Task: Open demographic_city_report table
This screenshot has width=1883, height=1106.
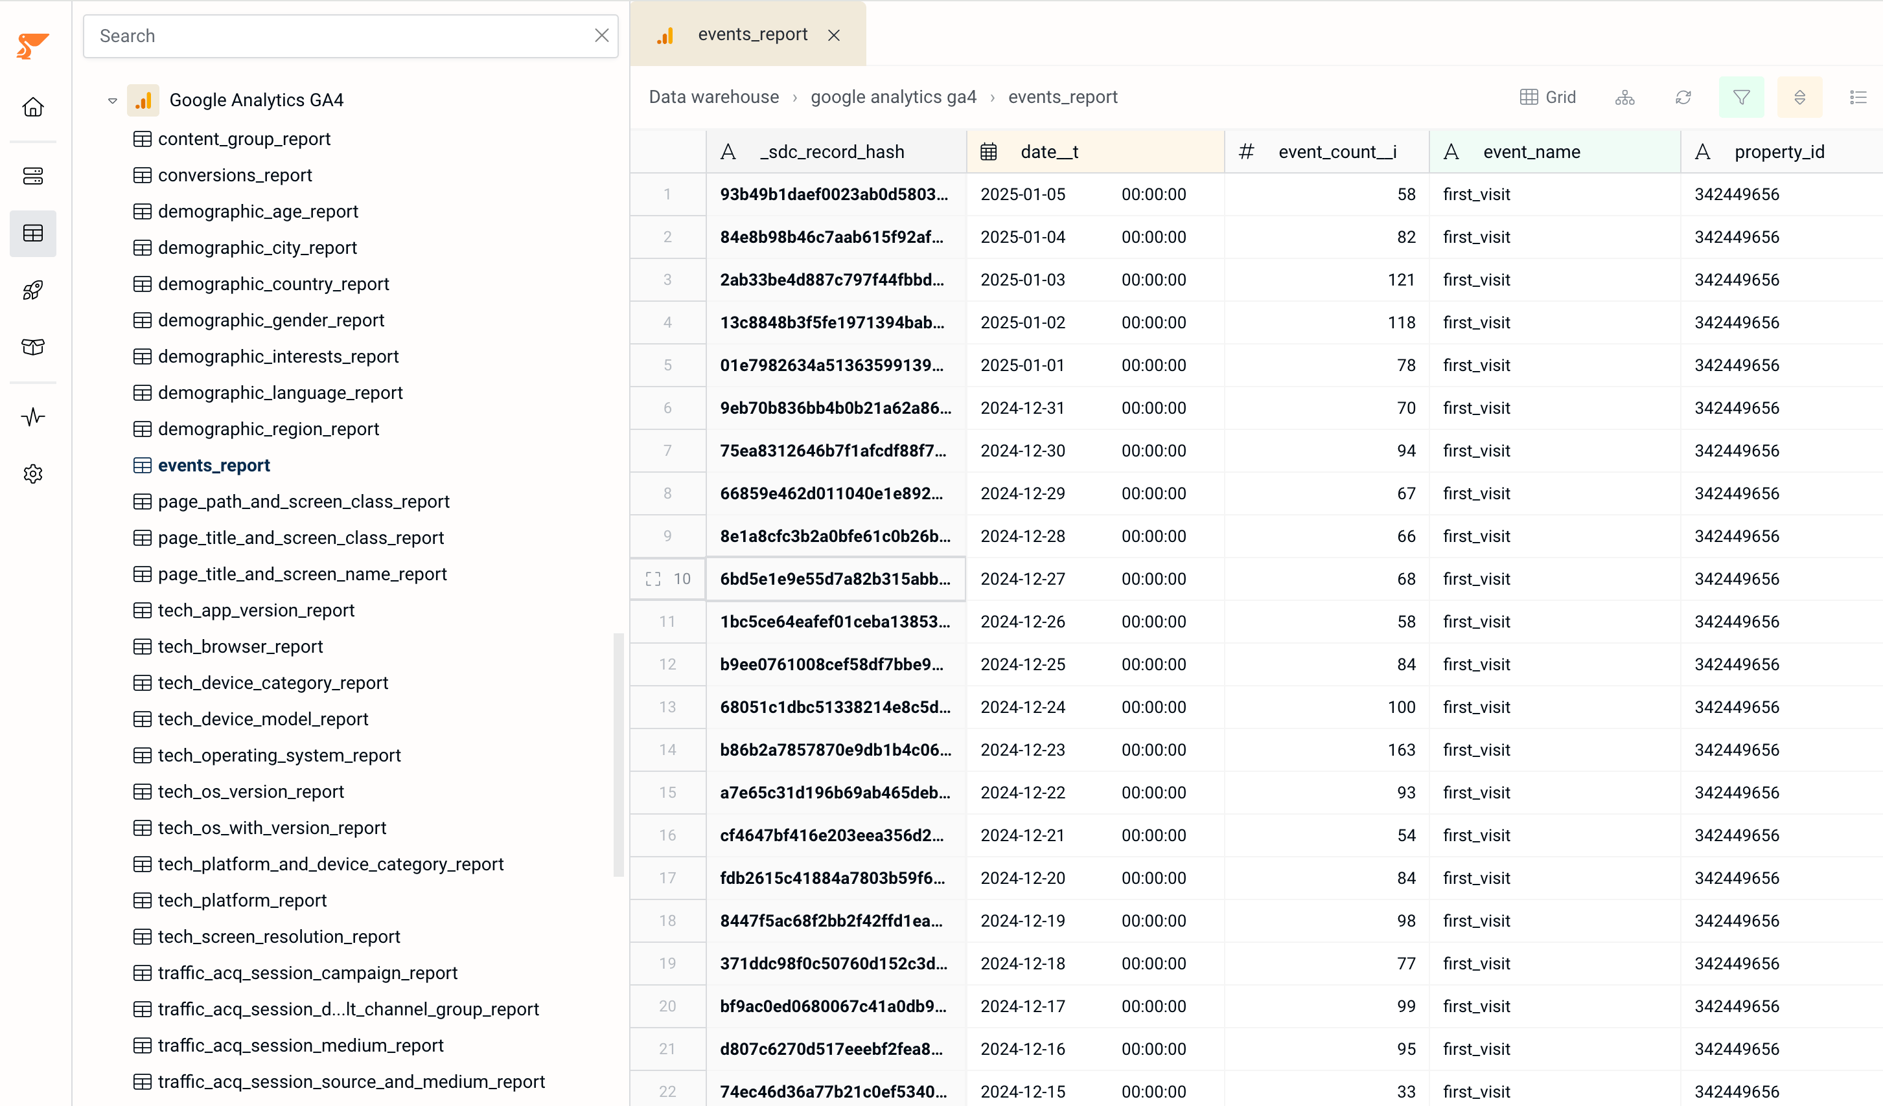Action: coord(245,247)
